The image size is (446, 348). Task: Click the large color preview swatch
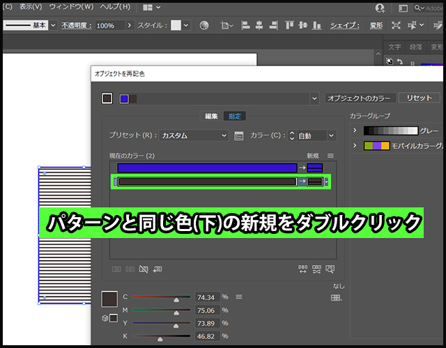(109, 299)
